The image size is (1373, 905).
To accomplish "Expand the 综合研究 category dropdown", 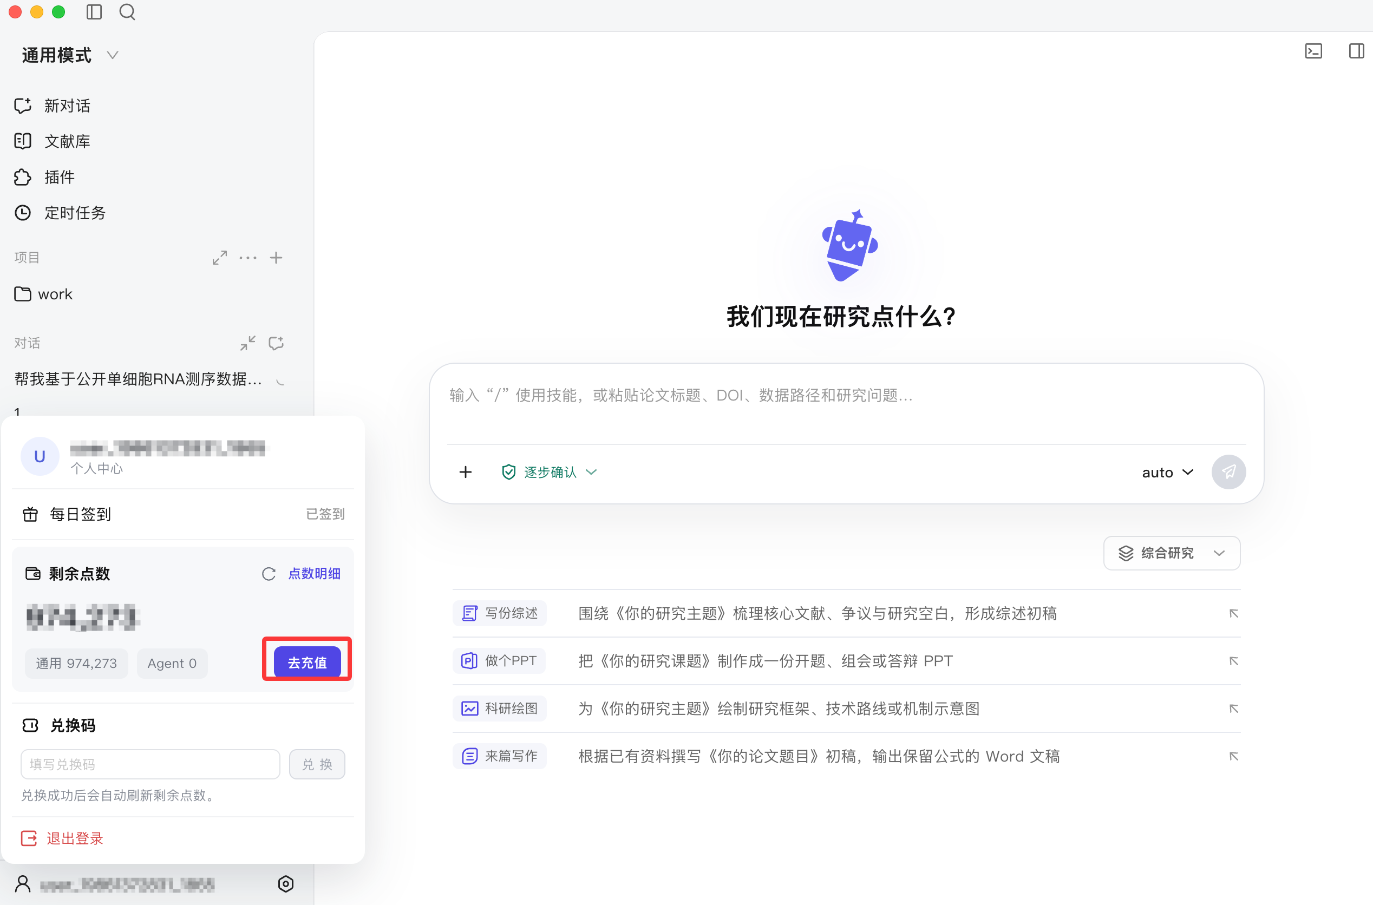I will tap(1172, 553).
